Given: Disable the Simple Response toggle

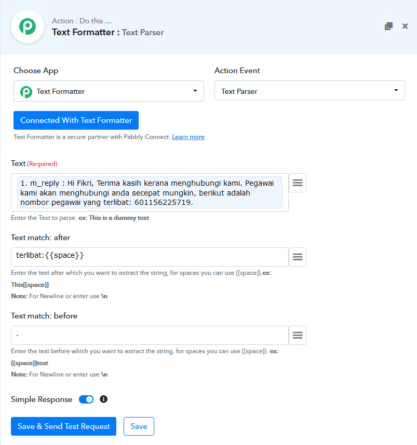Looking at the screenshot, I should 86,399.
